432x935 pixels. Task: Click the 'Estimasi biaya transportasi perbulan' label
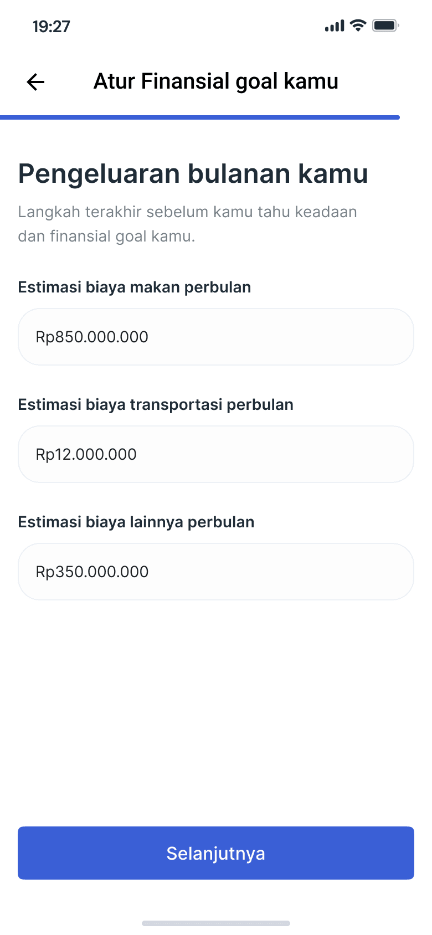tap(156, 404)
